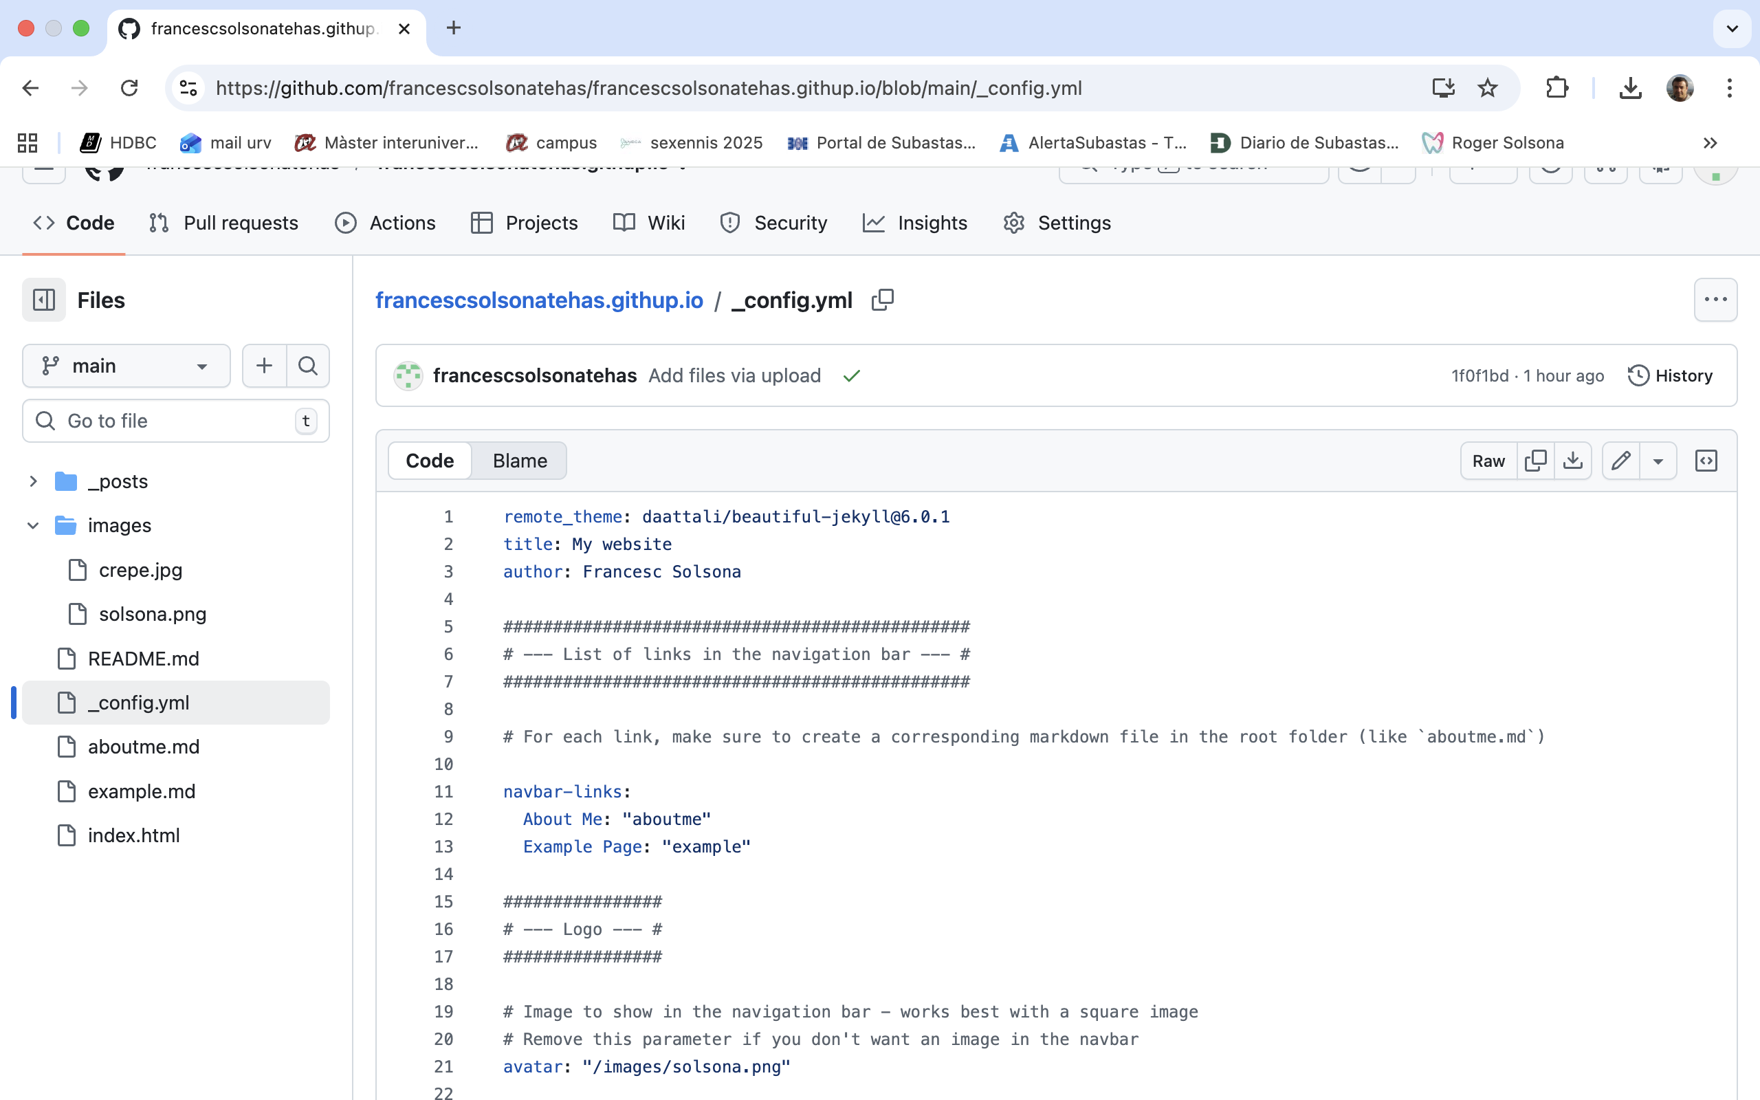Go to the Settings tab
Image resolution: width=1760 pixels, height=1100 pixels.
click(x=1057, y=223)
